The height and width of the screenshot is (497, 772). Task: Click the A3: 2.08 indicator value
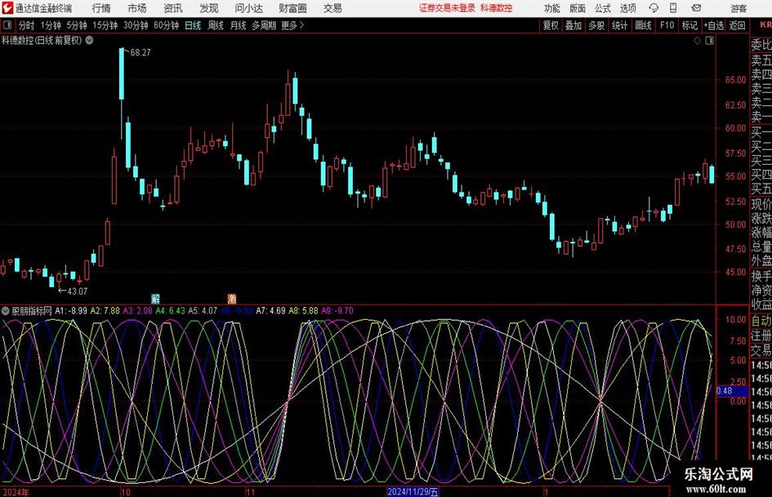click(137, 311)
